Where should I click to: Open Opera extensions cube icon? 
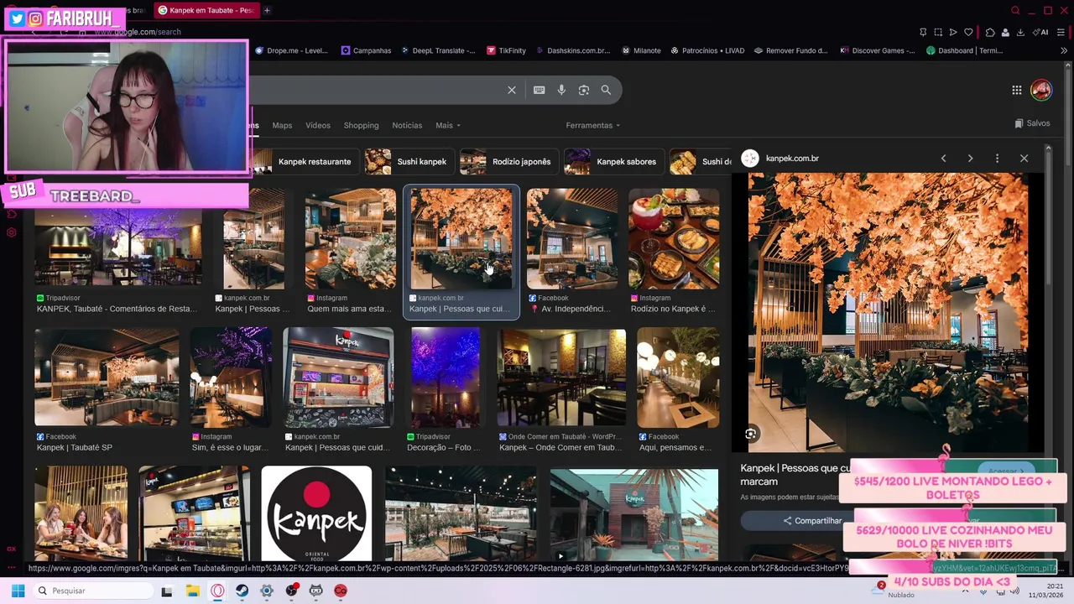pyautogui.click(x=990, y=33)
